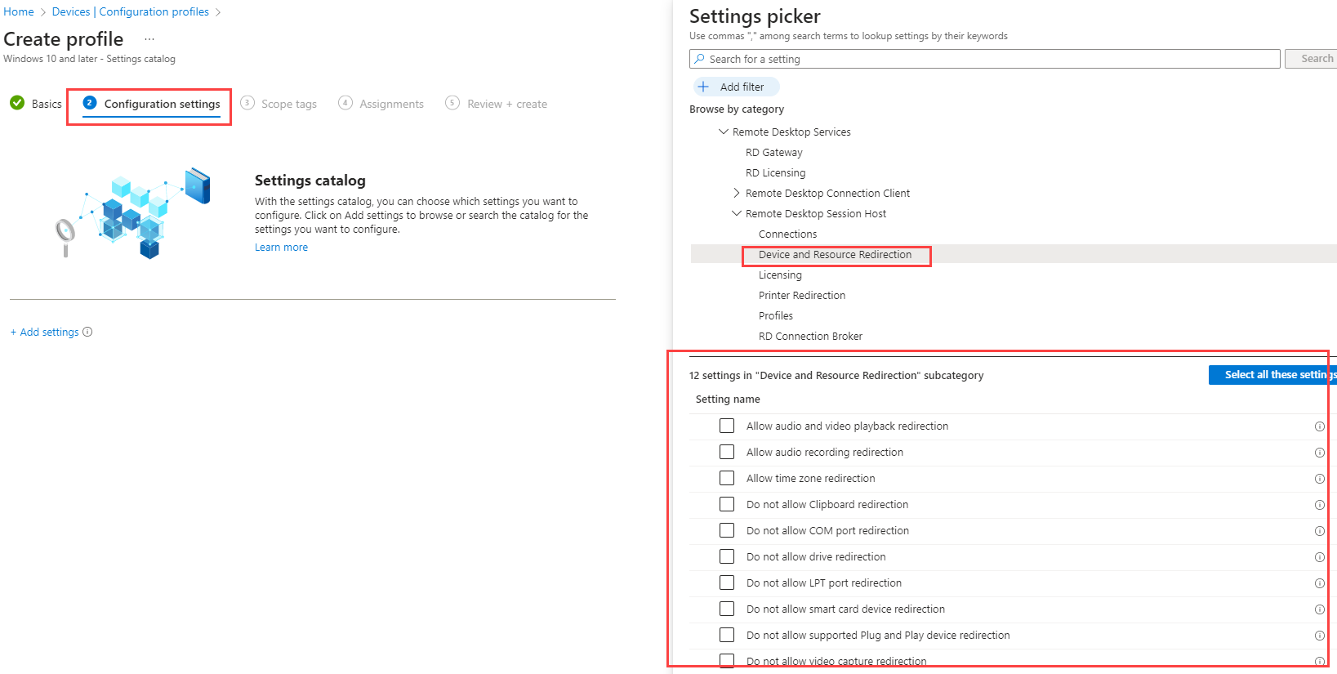This screenshot has height=674, width=1337.
Task: Click the info icon for Do not allow drive redirection
Action: (x=1320, y=557)
